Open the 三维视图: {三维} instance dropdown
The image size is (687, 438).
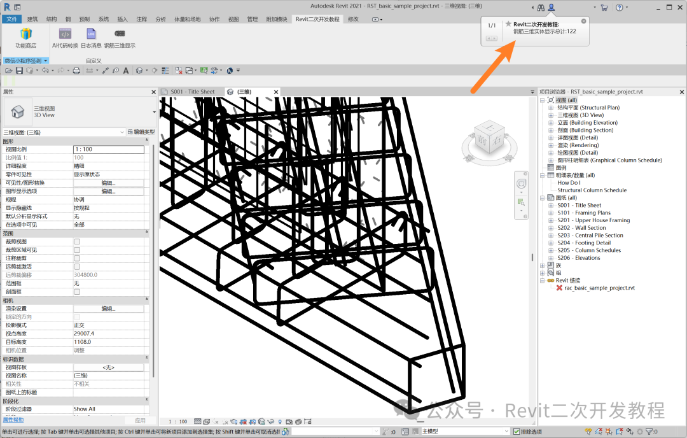[64, 132]
